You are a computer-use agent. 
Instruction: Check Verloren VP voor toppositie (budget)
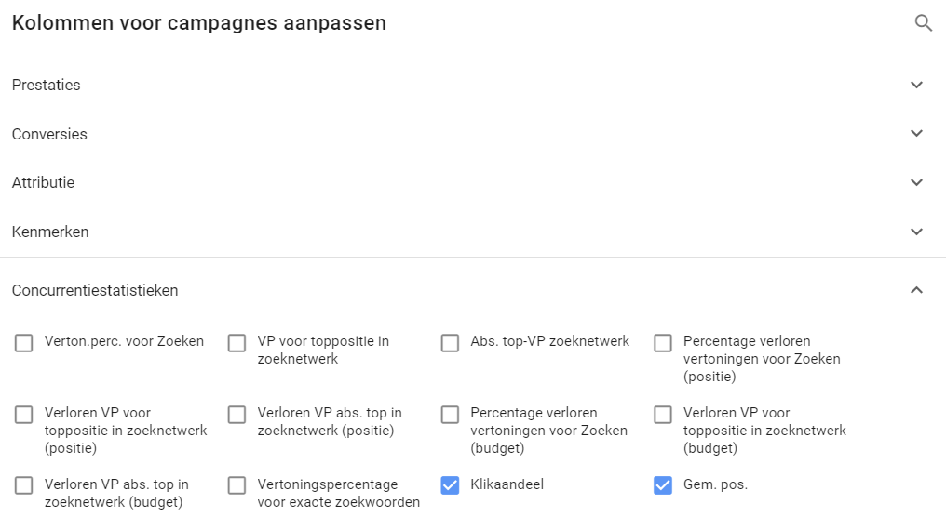point(663,415)
